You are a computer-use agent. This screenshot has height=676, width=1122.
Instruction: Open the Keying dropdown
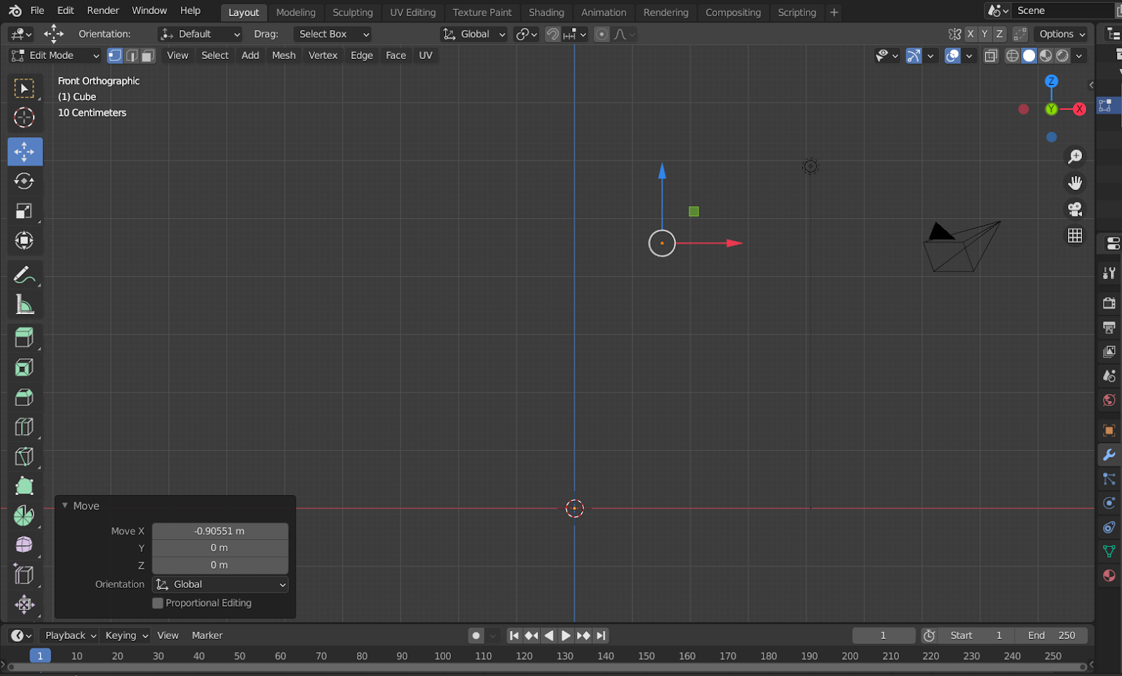[x=126, y=635]
